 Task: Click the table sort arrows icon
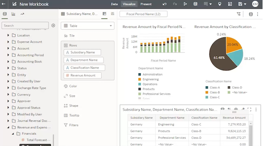point(229,109)
